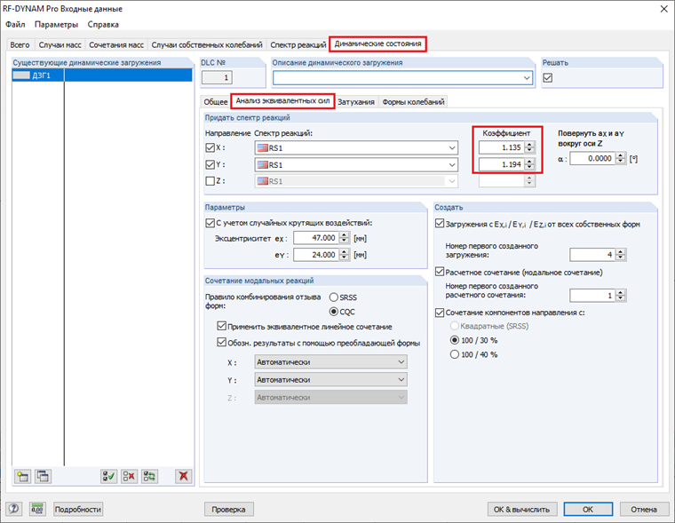The width and height of the screenshot is (675, 523).
Task: Toggle direction components combination checkbox
Action: click(x=440, y=313)
